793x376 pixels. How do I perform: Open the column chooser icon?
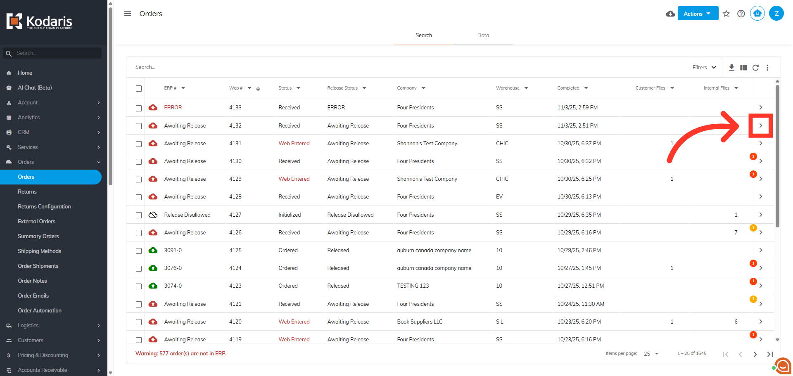743,67
